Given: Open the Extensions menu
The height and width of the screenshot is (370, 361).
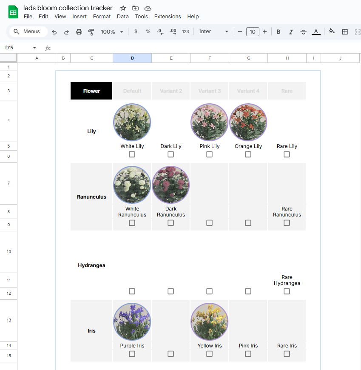Looking at the screenshot, I should [x=168, y=17].
